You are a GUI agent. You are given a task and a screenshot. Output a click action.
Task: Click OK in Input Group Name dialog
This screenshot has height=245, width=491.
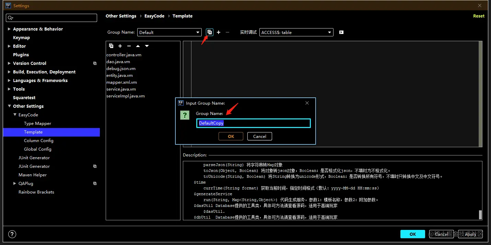[231, 136]
